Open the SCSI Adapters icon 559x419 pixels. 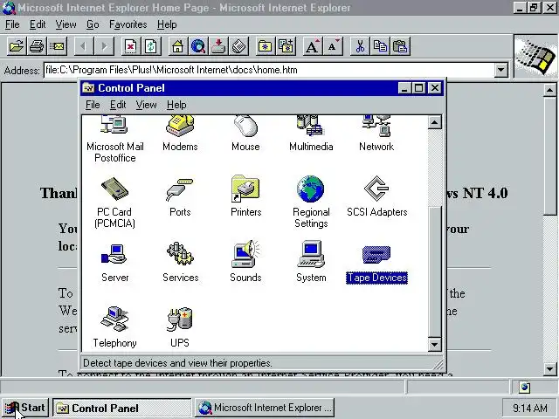[x=376, y=196]
